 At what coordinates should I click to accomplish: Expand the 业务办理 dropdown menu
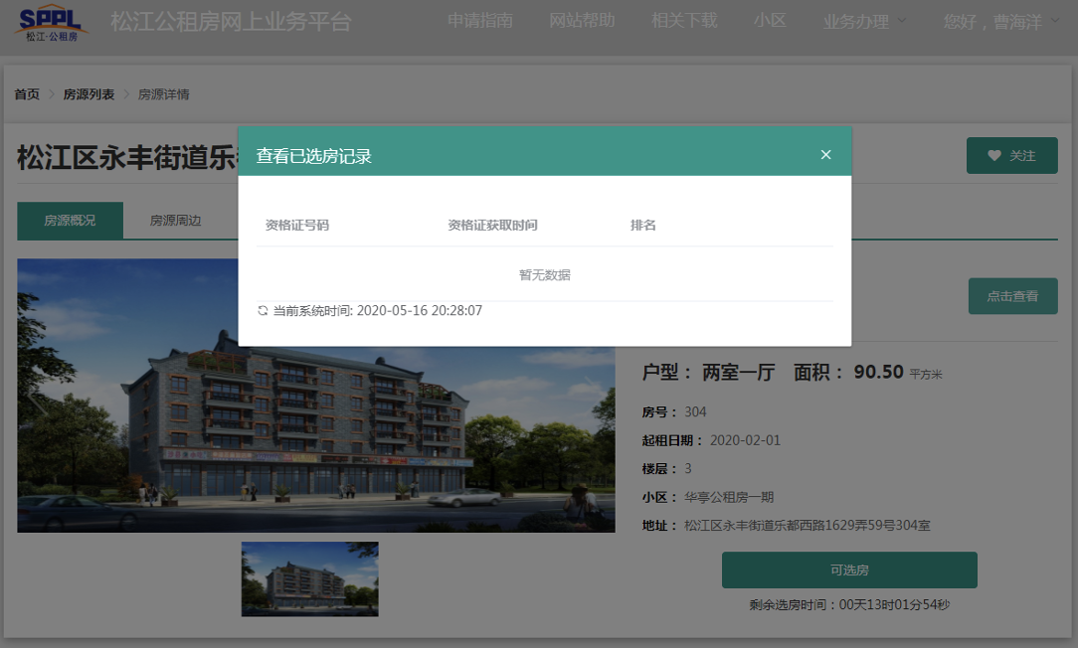point(864,21)
